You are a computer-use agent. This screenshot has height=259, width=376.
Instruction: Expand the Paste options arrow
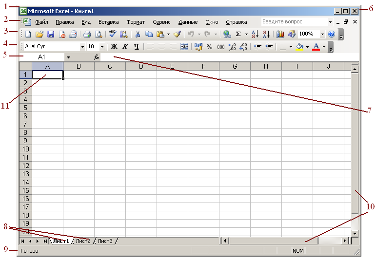click(x=168, y=34)
